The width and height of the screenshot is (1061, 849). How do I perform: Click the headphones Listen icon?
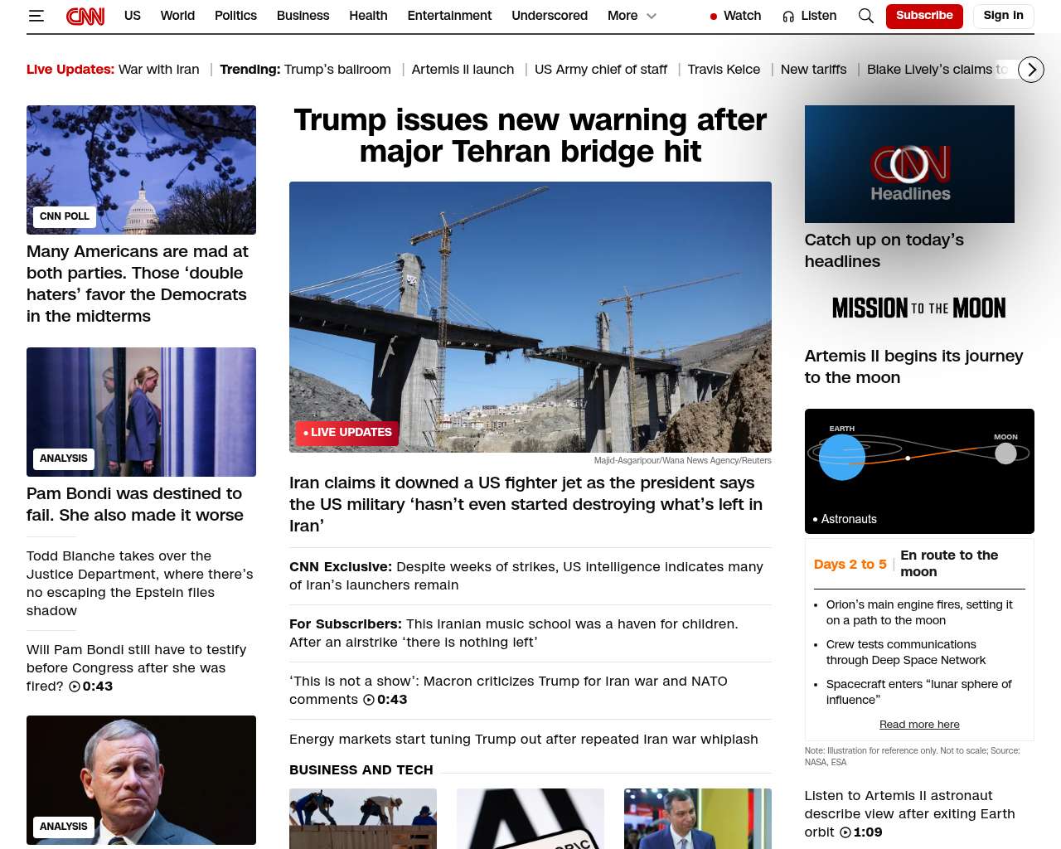[788, 17]
